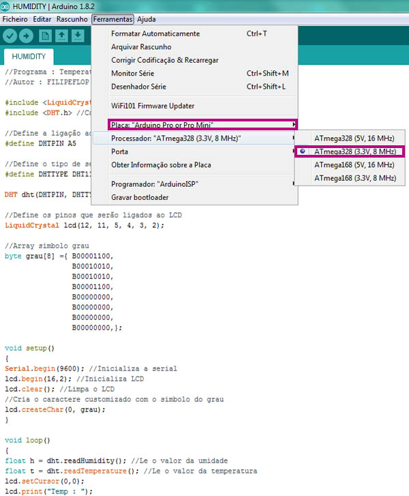Click the New sketch toolbar icon
The width and height of the screenshot is (409, 496).
coord(46,35)
